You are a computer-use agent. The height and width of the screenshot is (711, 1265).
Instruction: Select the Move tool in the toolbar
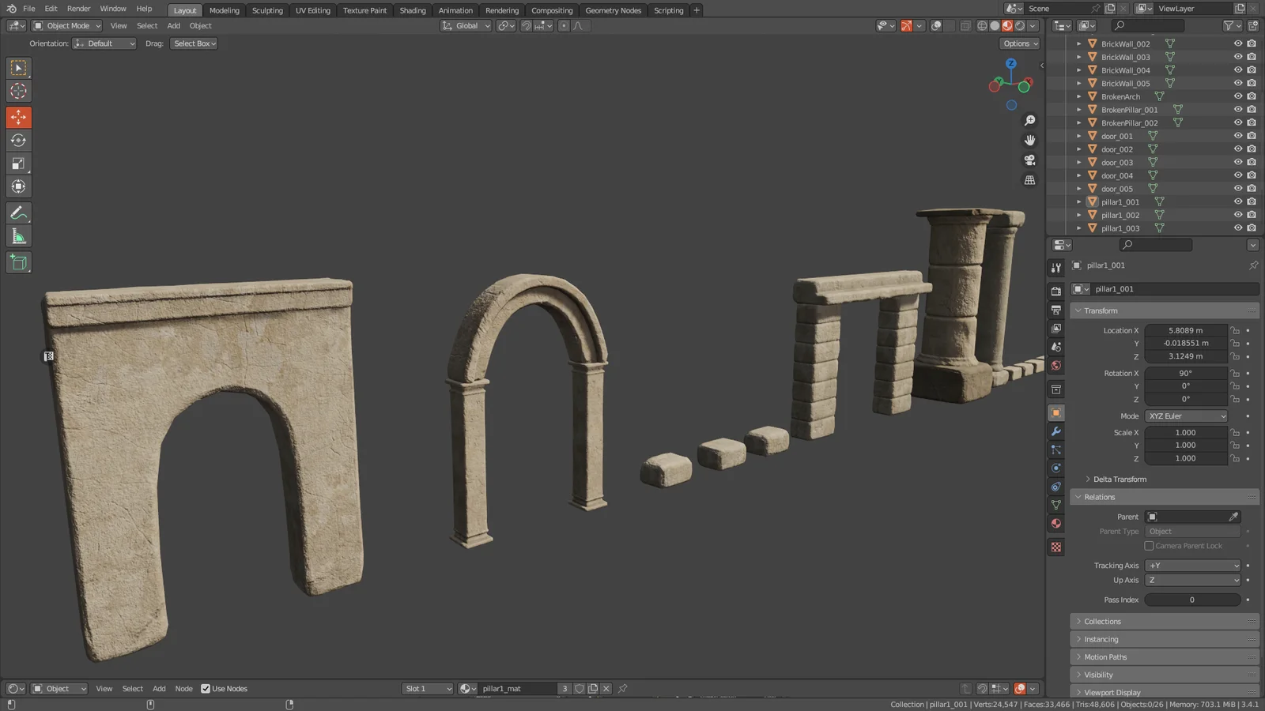point(18,116)
